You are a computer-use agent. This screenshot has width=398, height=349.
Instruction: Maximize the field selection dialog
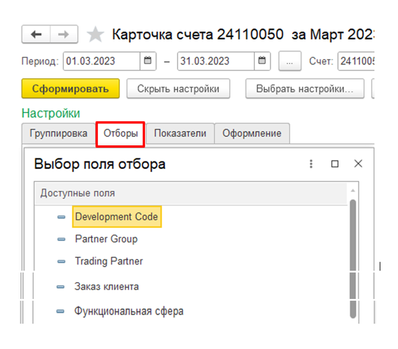pyautogui.click(x=335, y=164)
